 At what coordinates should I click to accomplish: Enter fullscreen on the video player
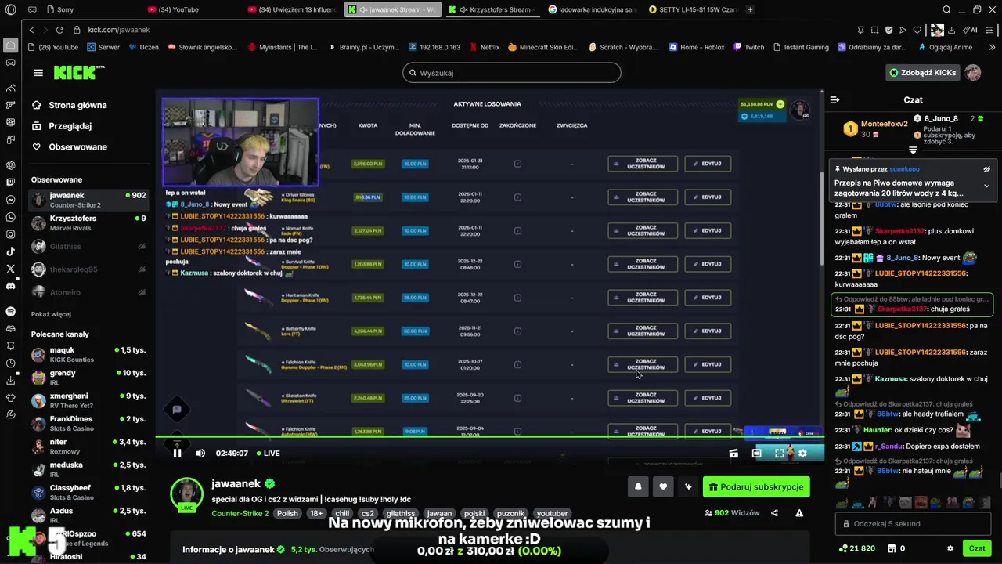point(780,453)
